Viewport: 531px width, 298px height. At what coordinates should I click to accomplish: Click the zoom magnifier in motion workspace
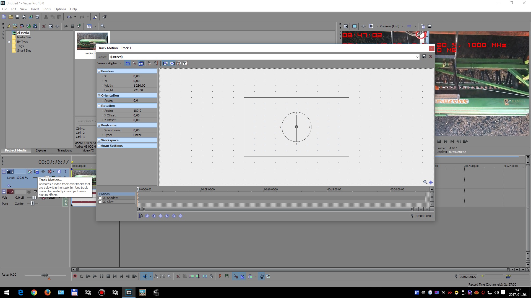click(x=425, y=182)
